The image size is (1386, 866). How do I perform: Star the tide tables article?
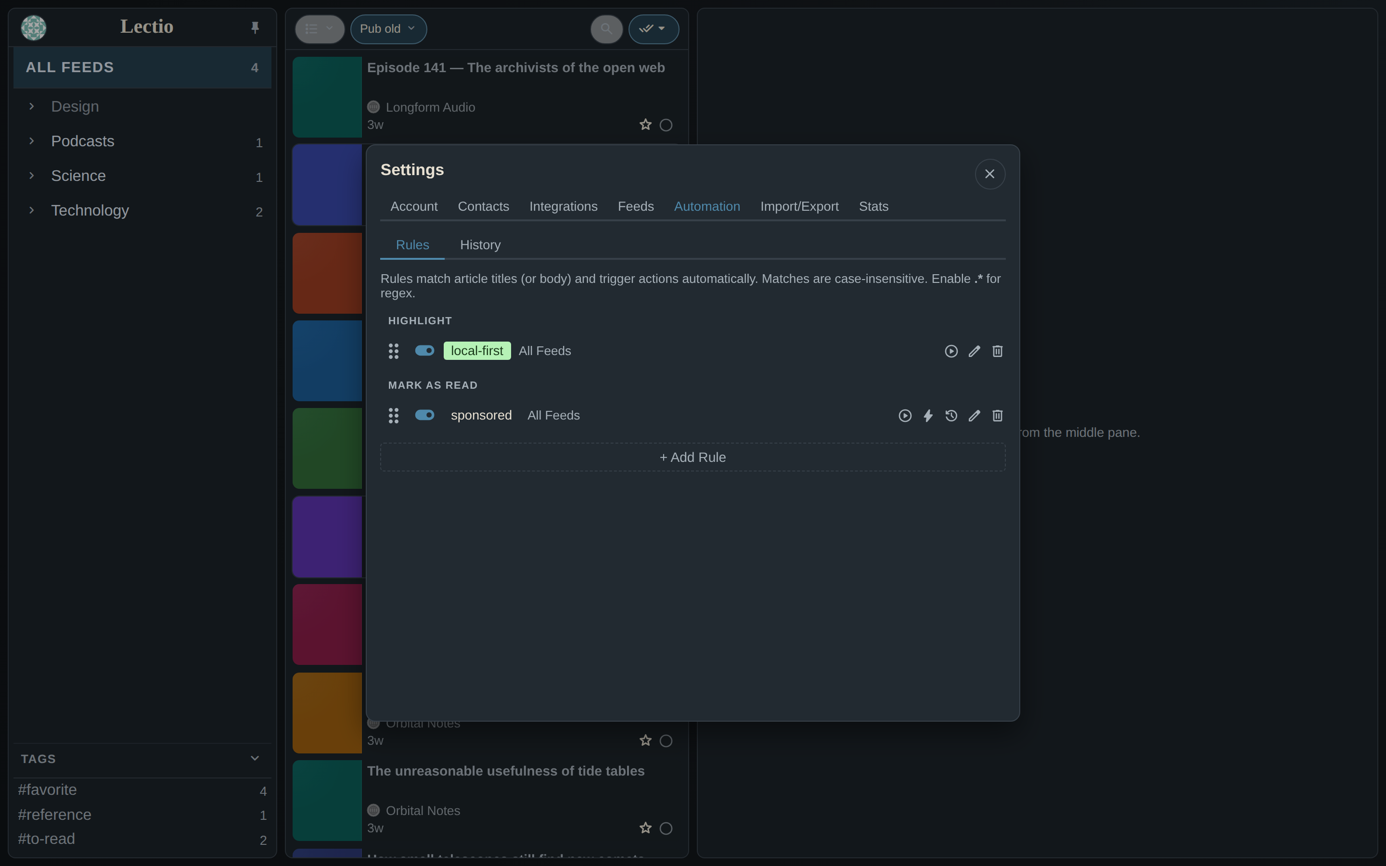[x=645, y=828]
